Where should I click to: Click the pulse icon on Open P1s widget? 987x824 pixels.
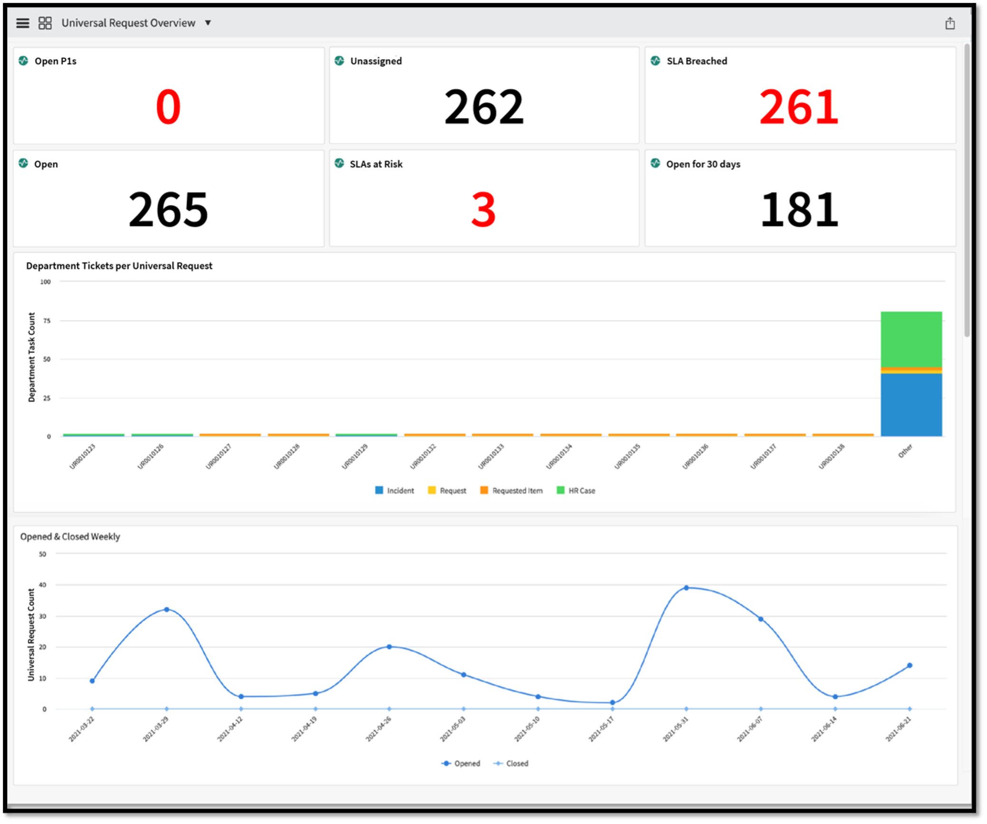[23, 61]
